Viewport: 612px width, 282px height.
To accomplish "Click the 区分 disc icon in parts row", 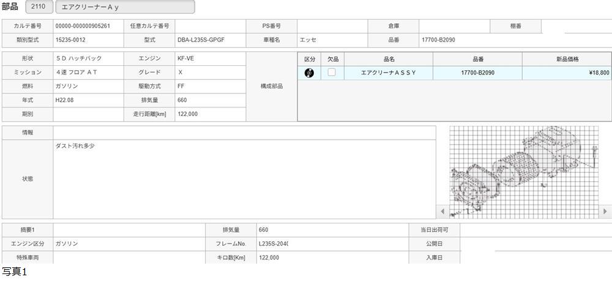I will tap(309, 73).
